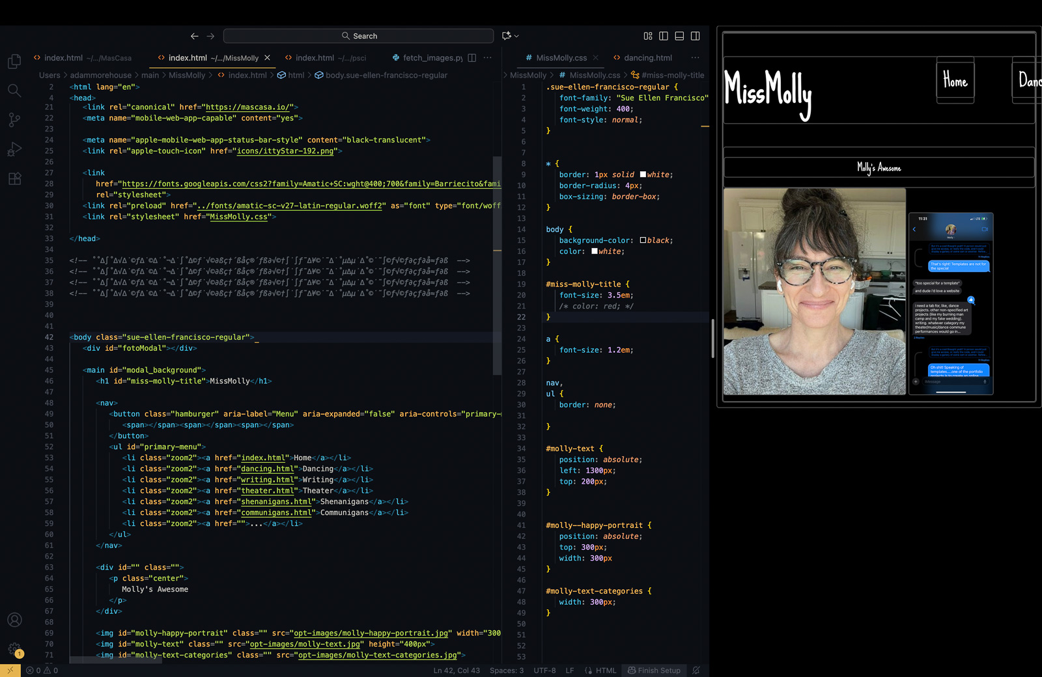
Task: Toggle the primary side bar visibility
Action: [x=664, y=36]
